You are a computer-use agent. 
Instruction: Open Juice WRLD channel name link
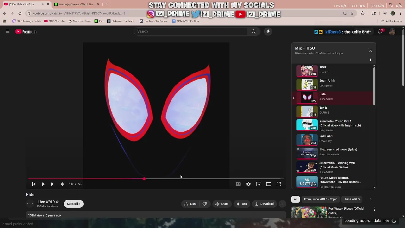[x=46, y=202]
